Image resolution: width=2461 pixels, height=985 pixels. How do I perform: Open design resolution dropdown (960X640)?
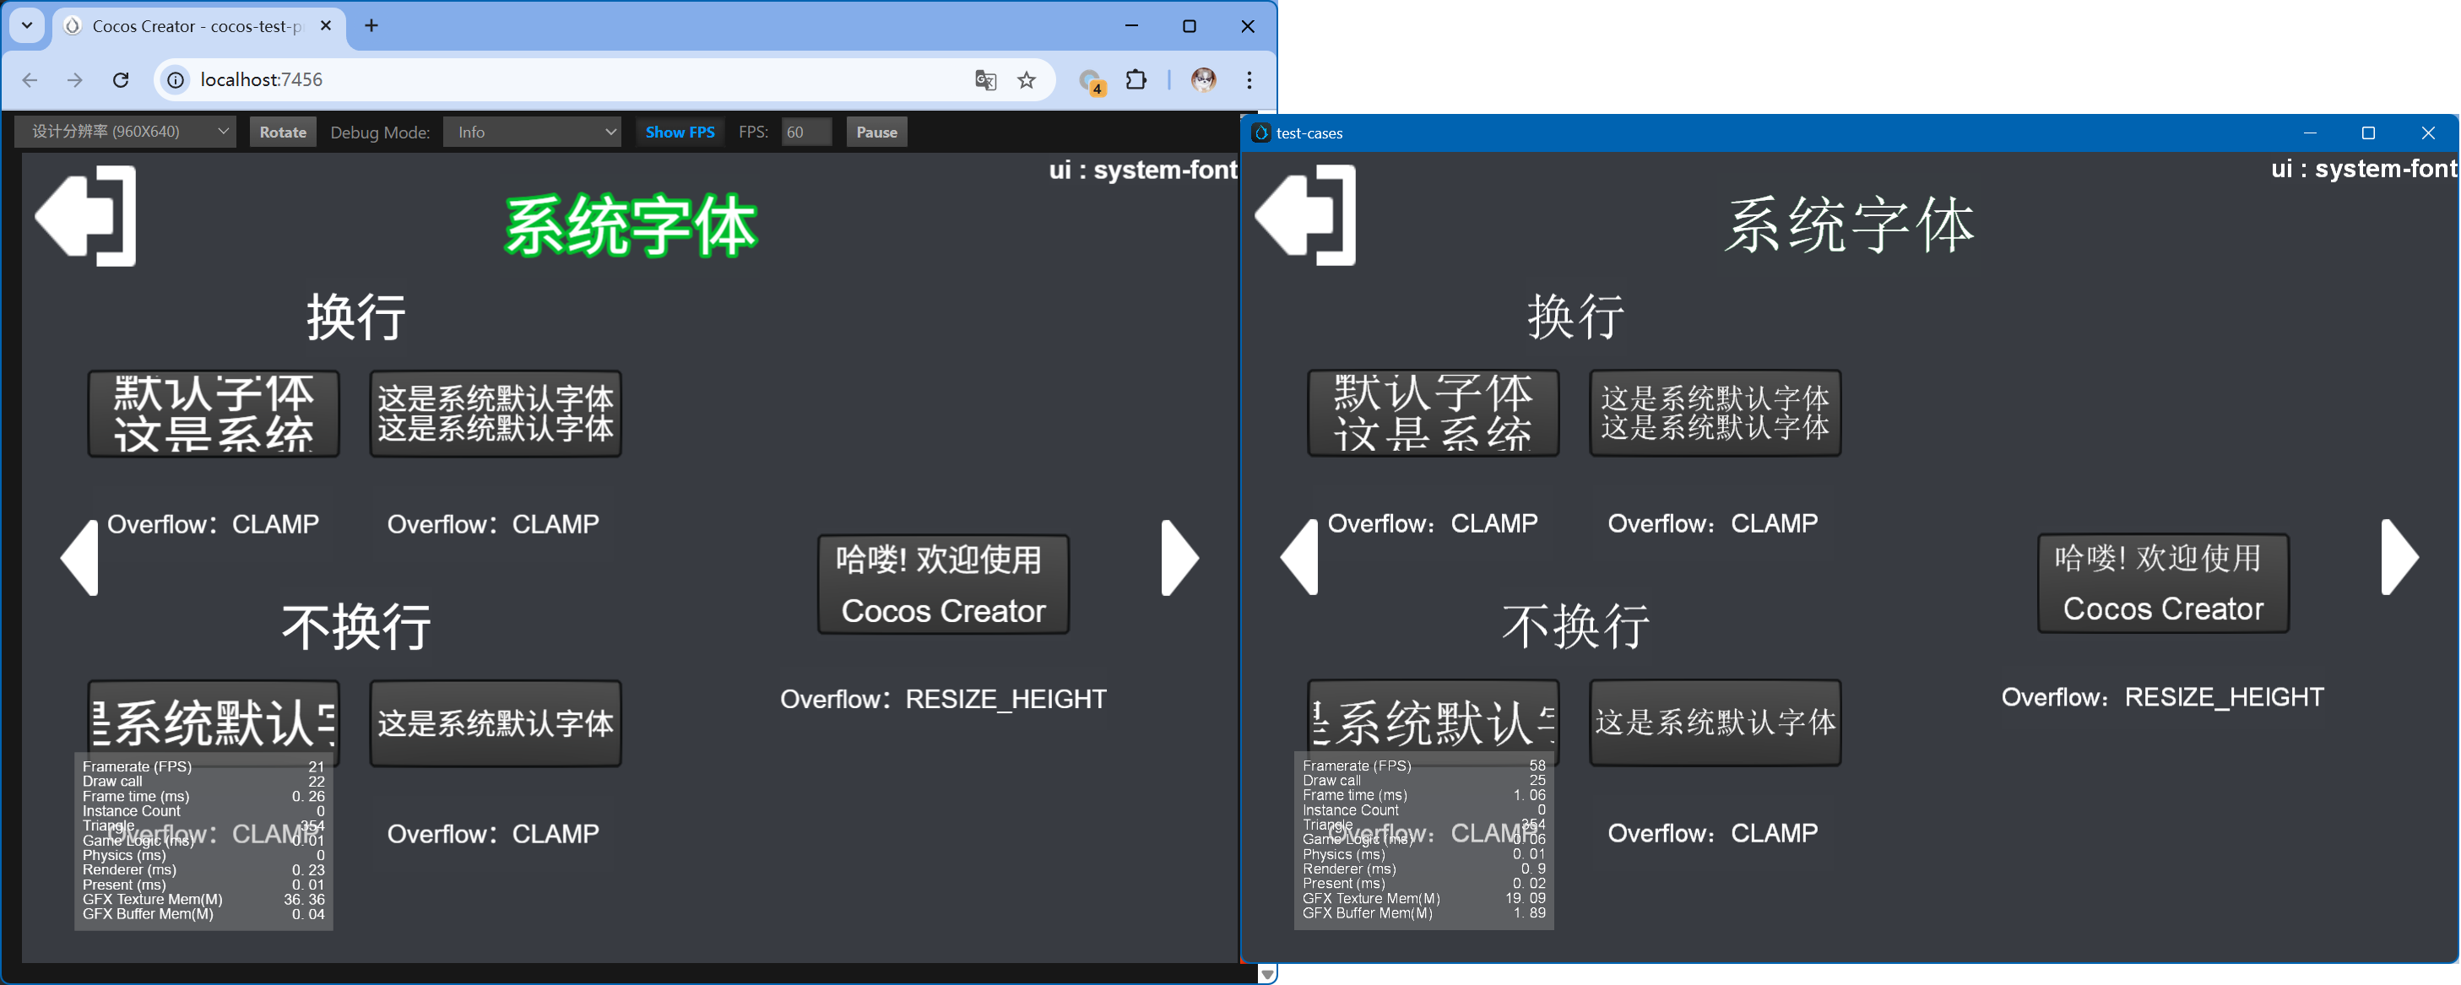pos(126,132)
